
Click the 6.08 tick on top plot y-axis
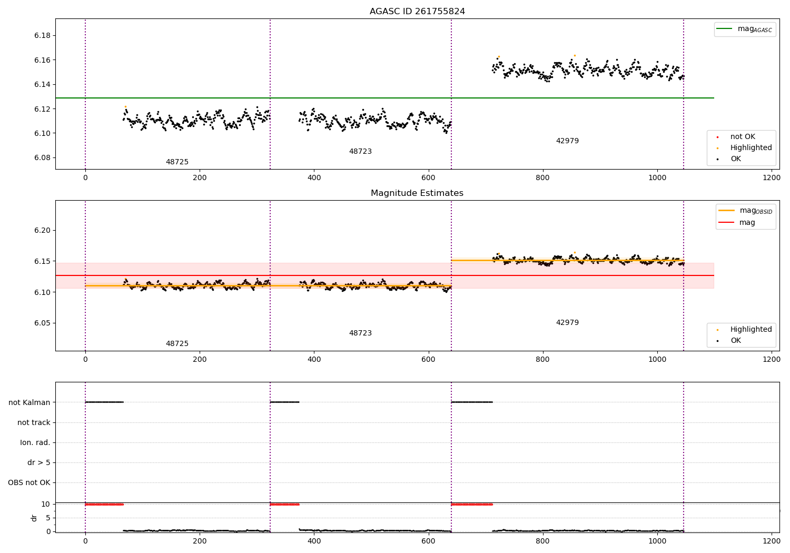click(42, 158)
